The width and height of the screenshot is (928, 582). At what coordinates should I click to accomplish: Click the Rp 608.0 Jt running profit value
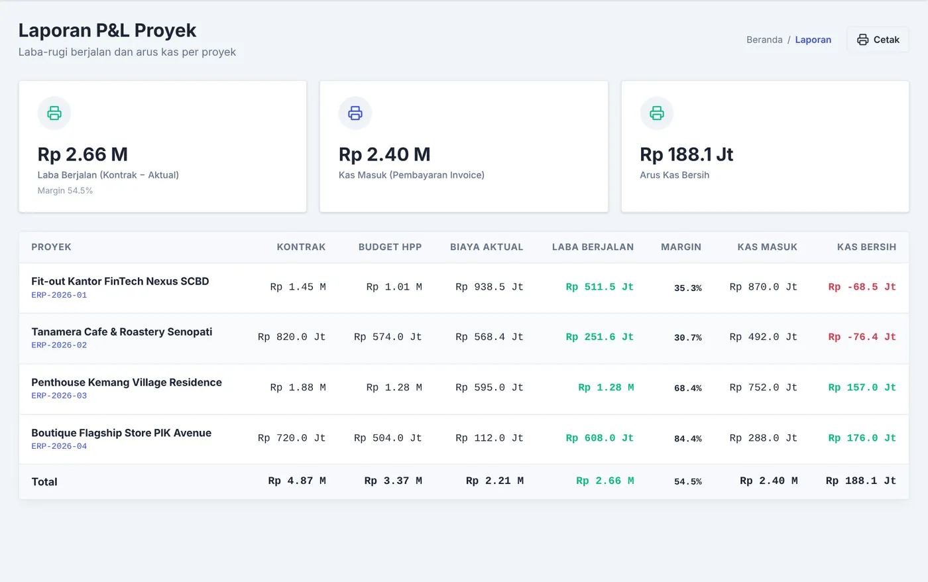[x=599, y=438]
